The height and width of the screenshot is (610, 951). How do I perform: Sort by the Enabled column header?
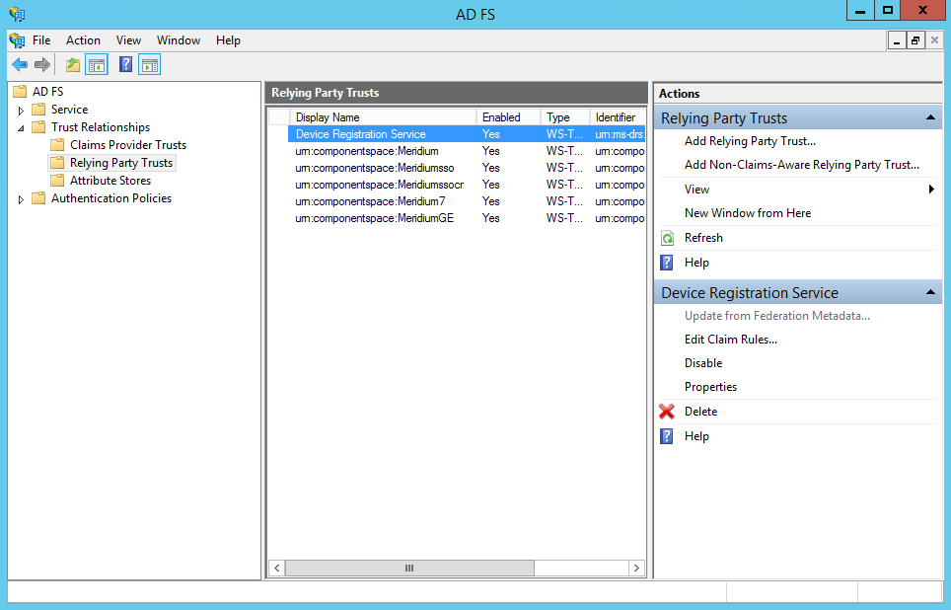tap(508, 117)
